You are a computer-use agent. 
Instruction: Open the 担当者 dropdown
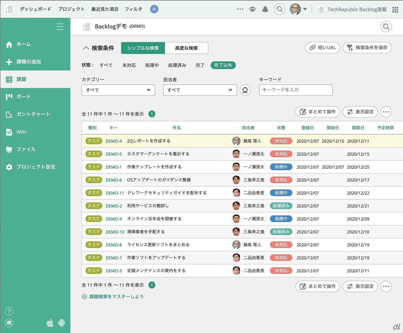200,90
